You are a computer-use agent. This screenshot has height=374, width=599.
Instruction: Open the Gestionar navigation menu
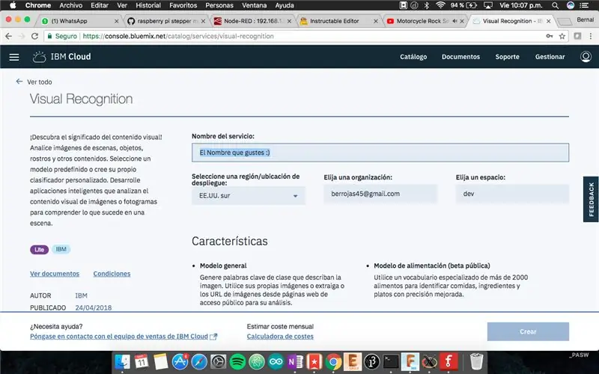click(x=550, y=57)
